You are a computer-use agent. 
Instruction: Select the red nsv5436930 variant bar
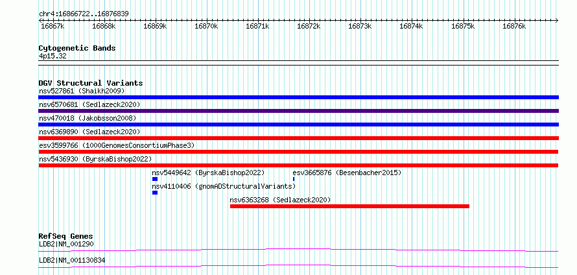click(298, 165)
